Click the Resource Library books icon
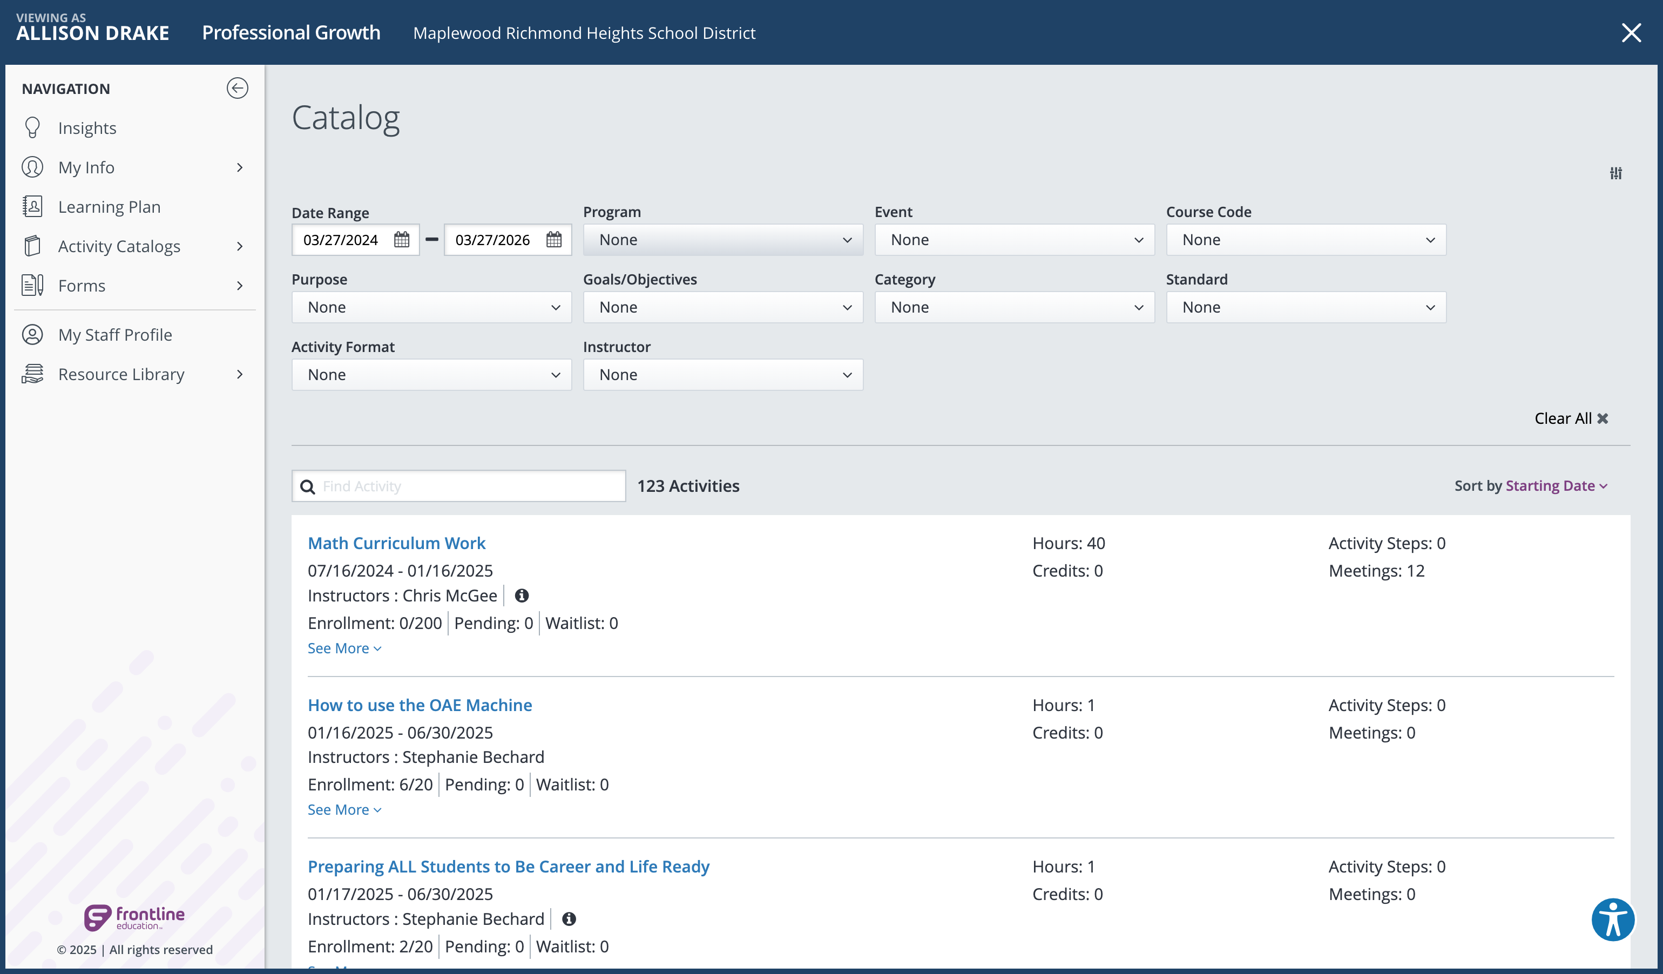This screenshot has height=974, width=1663. coord(32,374)
